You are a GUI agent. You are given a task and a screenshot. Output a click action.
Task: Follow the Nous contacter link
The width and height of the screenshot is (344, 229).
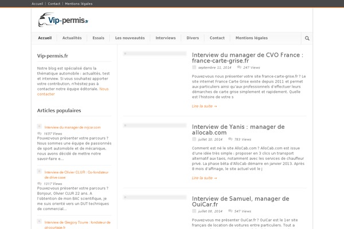tap(73, 92)
